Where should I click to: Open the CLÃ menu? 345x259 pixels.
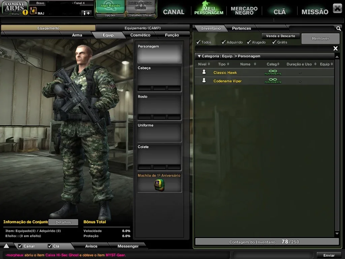[x=279, y=12]
